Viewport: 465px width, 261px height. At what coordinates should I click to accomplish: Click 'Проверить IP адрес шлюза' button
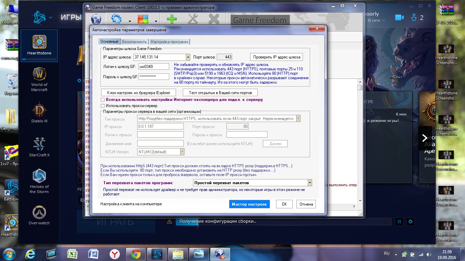[x=276, y=57]
